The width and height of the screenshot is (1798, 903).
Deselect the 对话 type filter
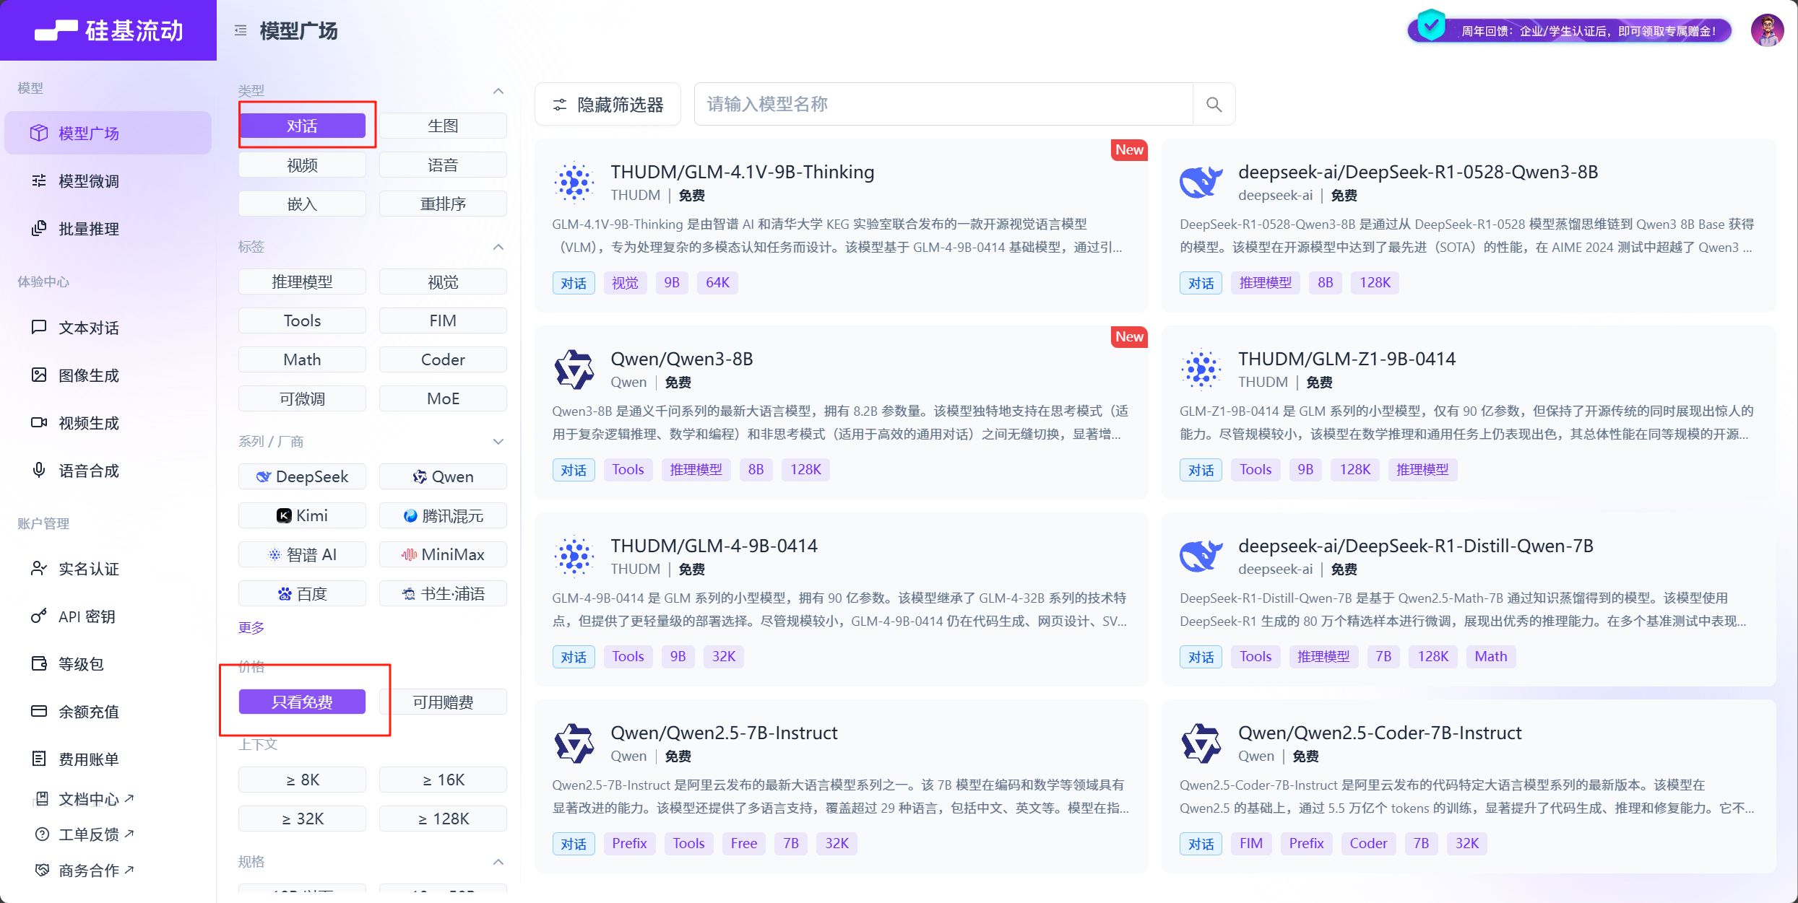(x=302, y=126)
